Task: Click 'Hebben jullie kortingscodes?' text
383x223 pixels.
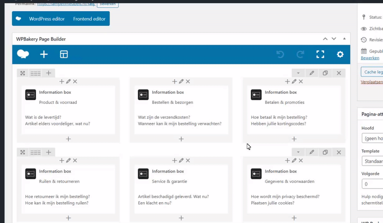Action: tap(278, 124)
